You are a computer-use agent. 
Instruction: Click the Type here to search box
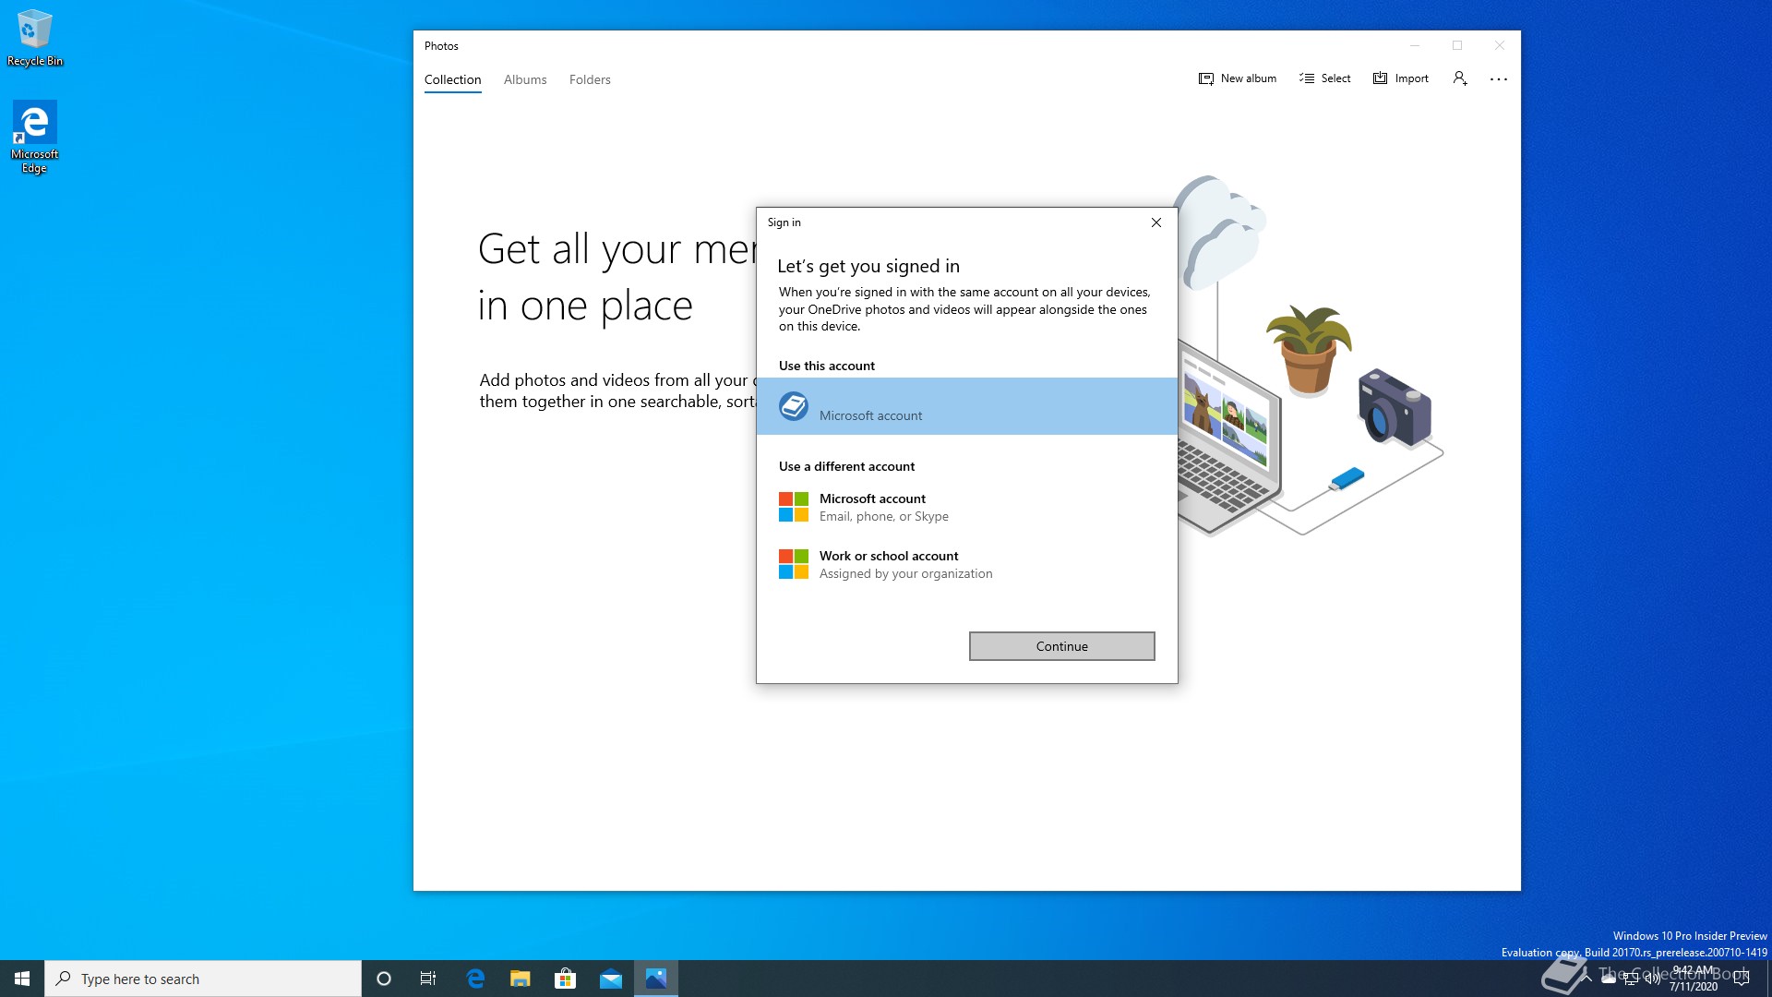click(x=203, y=979)
